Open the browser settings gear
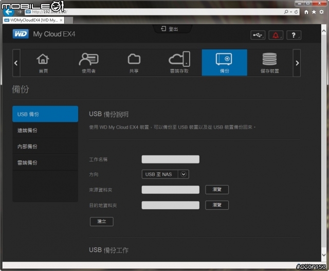This screenshot has width=329, height=271. pyautogui.click(x=321, y=12)
